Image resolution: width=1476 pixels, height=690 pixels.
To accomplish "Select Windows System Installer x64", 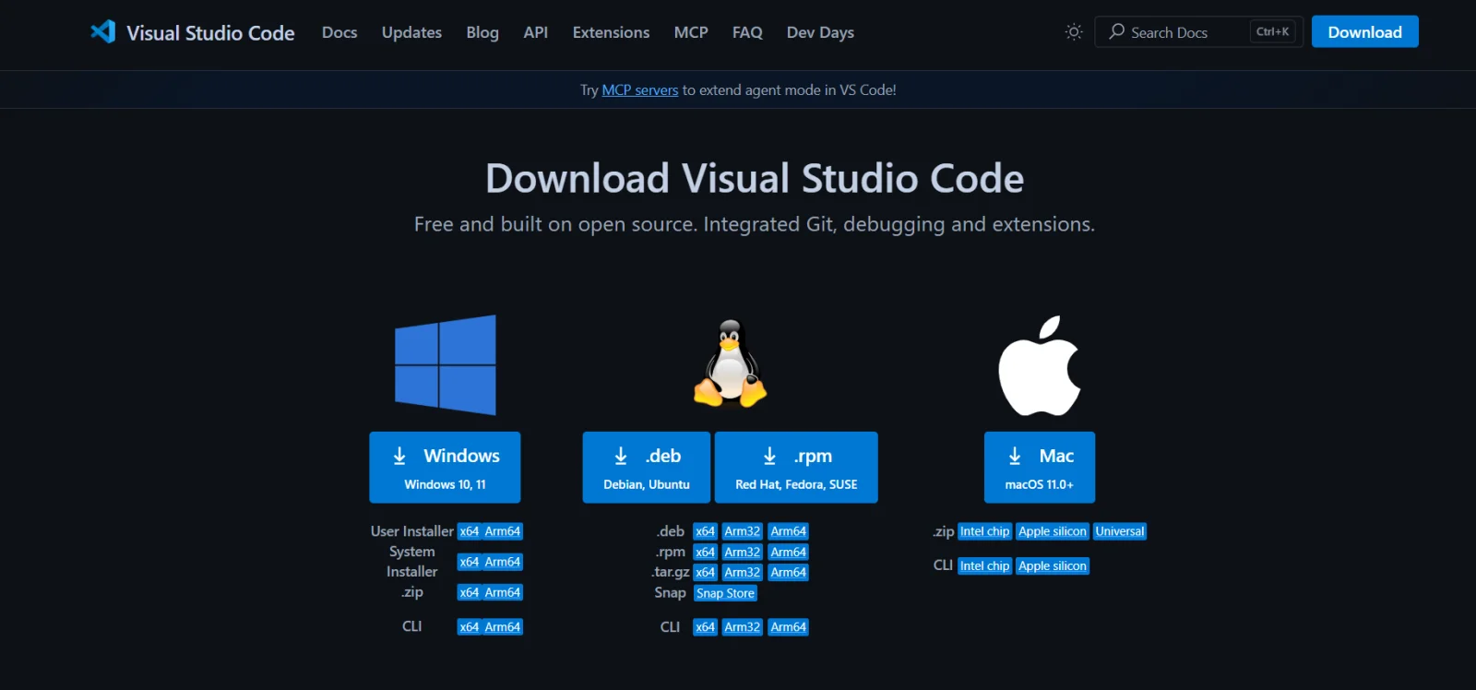I will click(470, 562).
